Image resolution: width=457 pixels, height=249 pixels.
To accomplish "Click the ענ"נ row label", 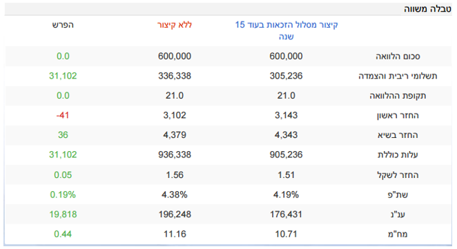I will (x=398, y=215).
